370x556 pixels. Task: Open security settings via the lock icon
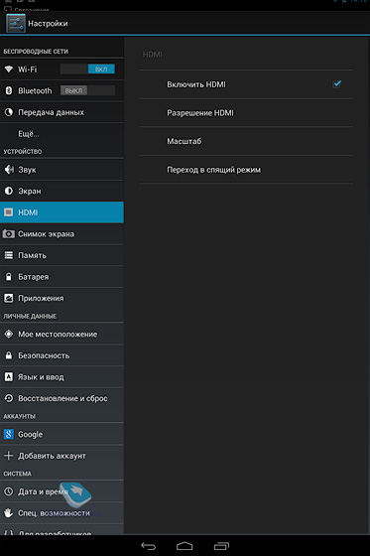[9, 355]
